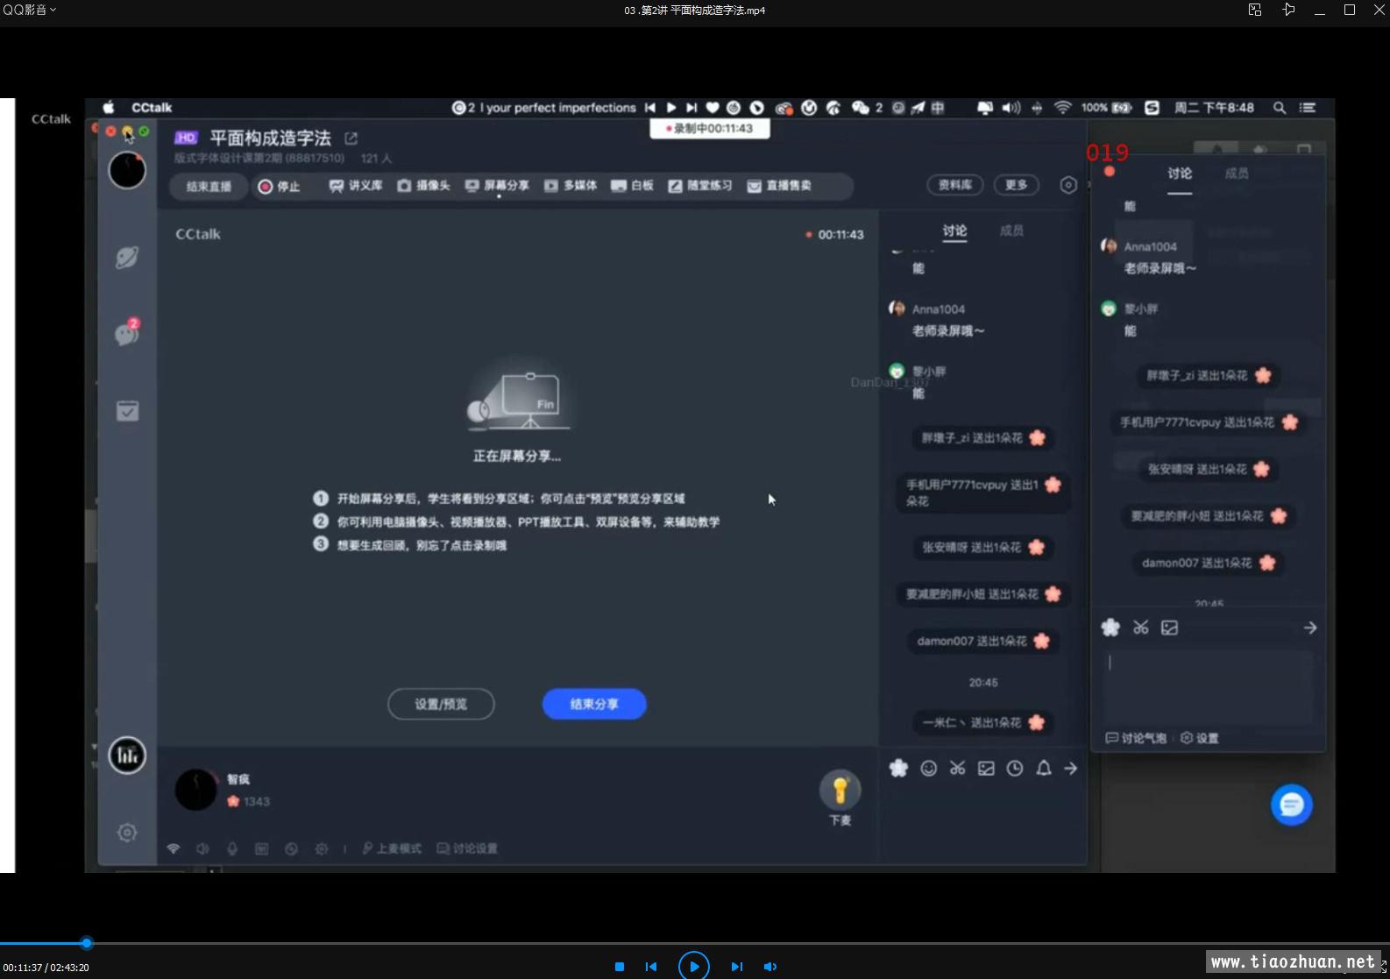Screen dimensions: 1390x979
Task: Expand the 更多 options button
Action: (x=1017, y=185)
